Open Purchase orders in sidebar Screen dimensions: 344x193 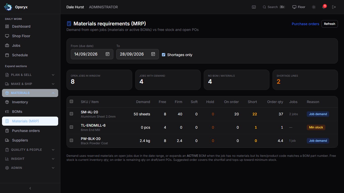pyautogui.click(x=30, y=131)
